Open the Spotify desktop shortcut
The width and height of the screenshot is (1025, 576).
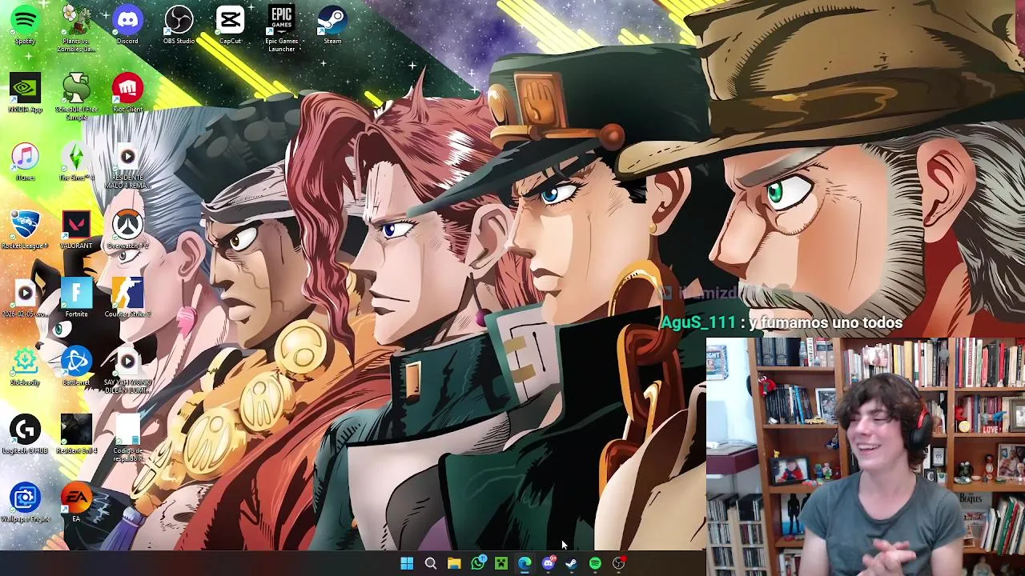point(25,25)
